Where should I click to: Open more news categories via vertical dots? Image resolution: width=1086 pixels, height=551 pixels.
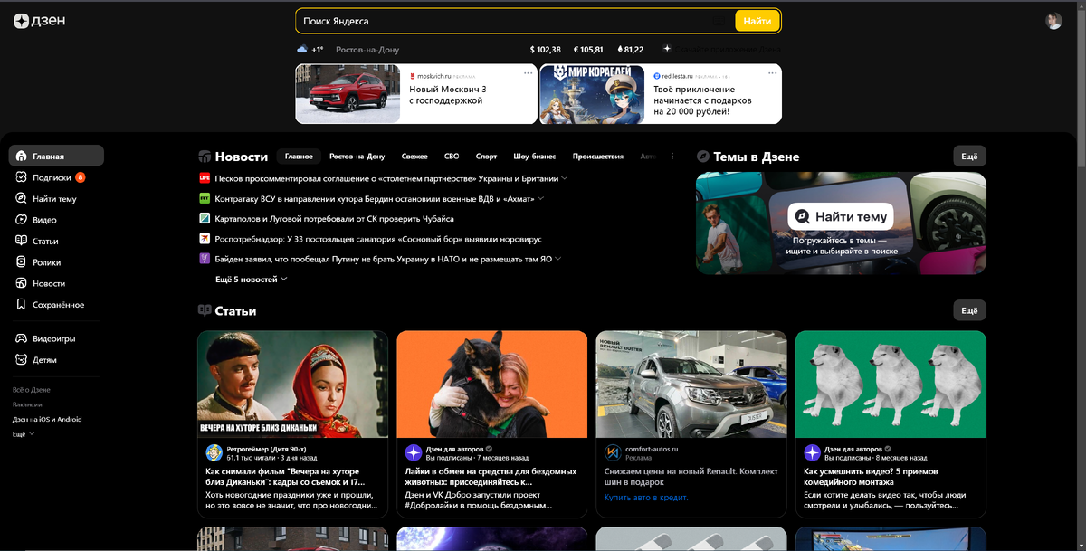pyautogui.click(x=672, y=157)
